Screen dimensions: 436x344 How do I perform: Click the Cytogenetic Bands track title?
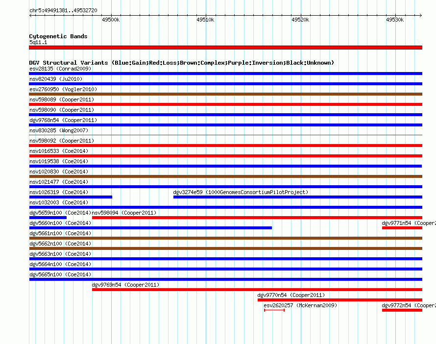click(58, 36)
